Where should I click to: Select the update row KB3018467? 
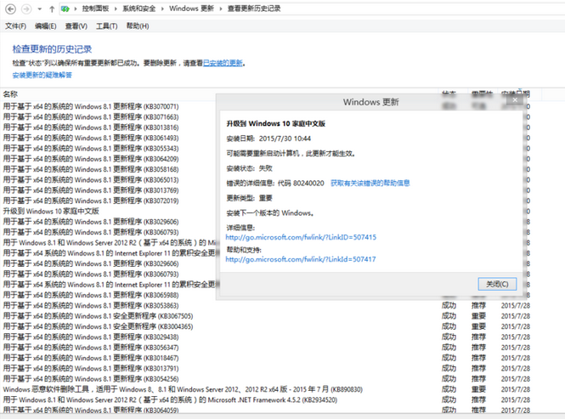click(x=266, y=358)
